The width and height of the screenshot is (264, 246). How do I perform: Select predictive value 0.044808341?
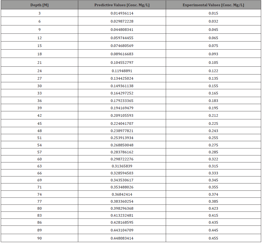(x=122, y=30)
